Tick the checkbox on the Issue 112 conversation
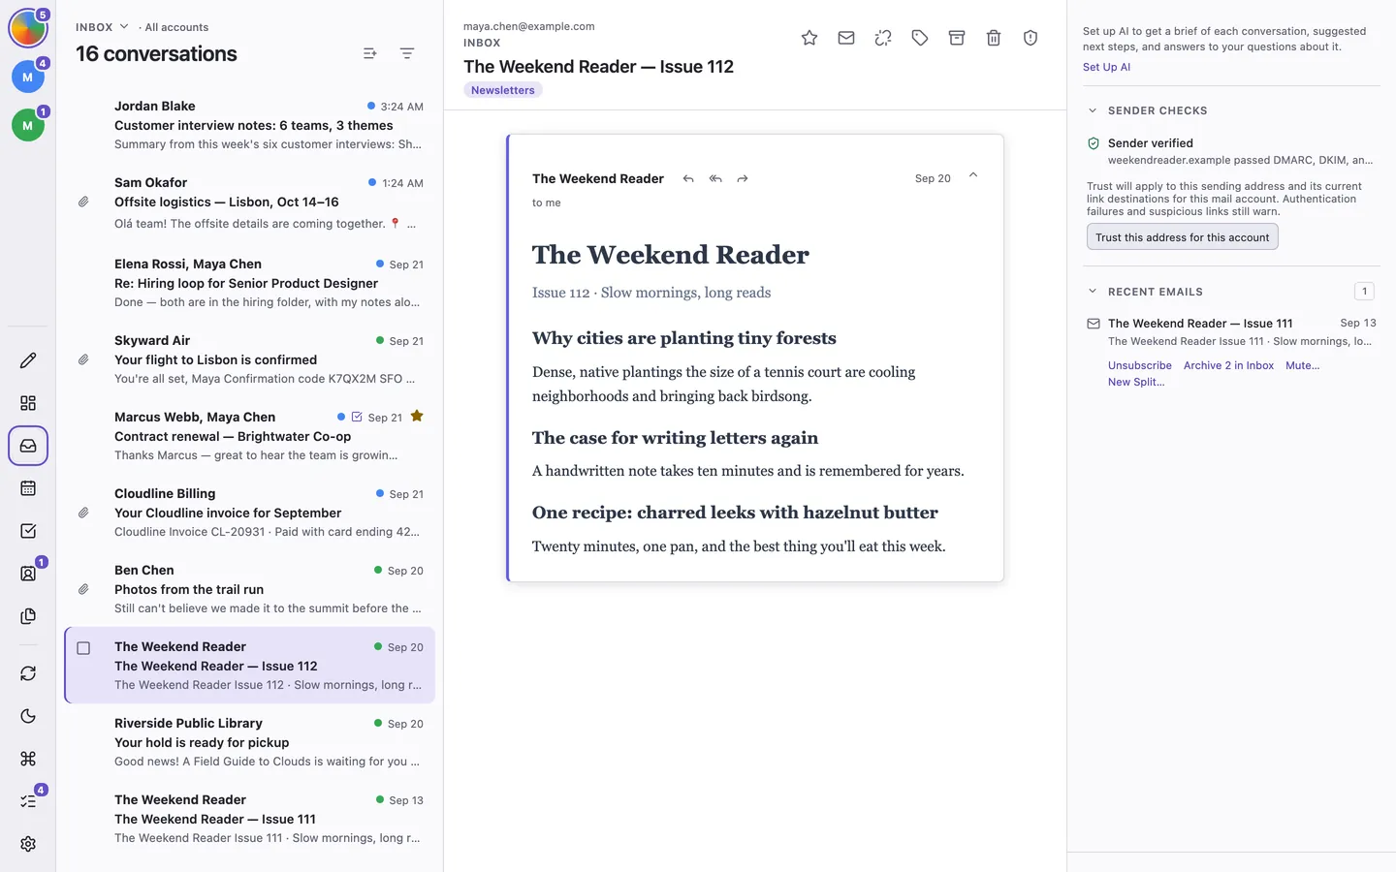 (83, 648)
